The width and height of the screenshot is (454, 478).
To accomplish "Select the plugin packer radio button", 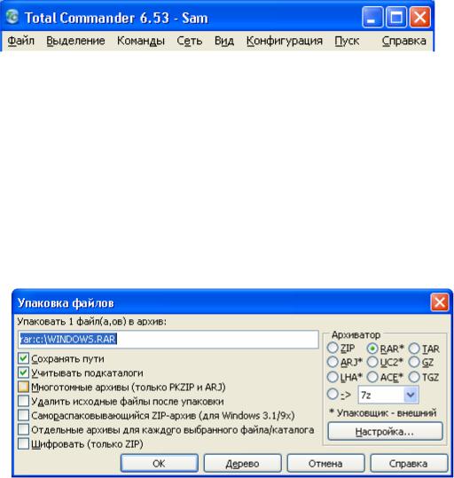I will [x=333, y=394].
